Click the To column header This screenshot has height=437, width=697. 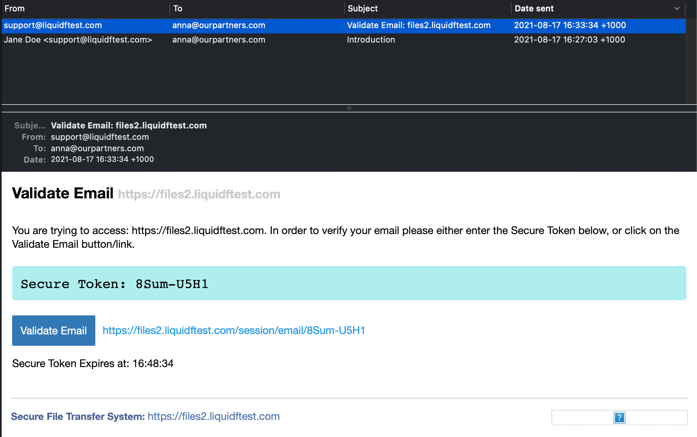(x=178, y=8)
